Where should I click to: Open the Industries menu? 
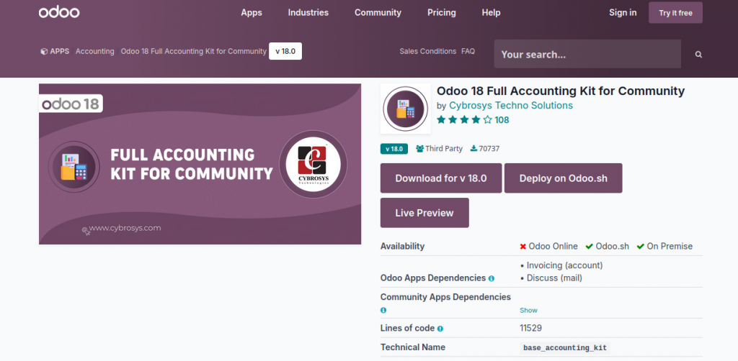pyautogui.click(x=308, y=12)
